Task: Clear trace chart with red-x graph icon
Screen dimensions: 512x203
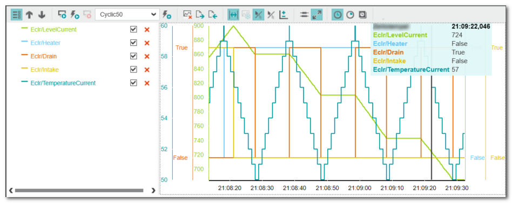Action: pos(187,15)
